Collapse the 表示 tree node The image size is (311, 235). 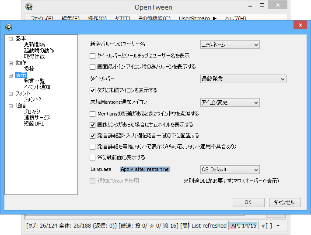point(10,75)
